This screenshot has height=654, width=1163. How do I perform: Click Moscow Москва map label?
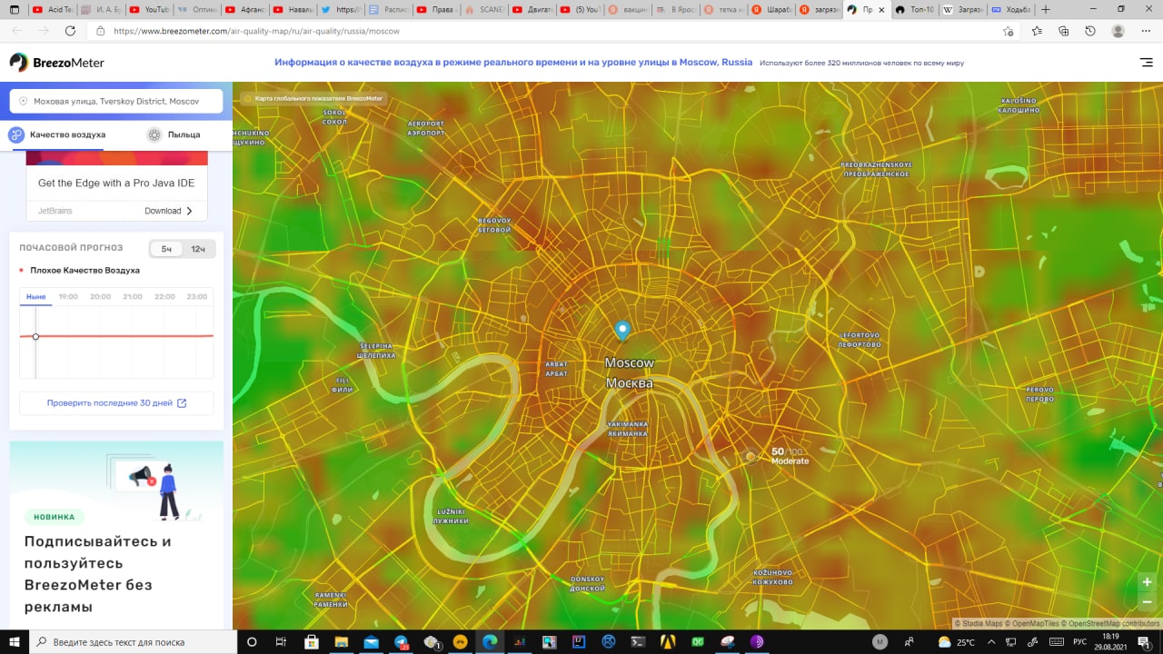(x=630, y=373)
